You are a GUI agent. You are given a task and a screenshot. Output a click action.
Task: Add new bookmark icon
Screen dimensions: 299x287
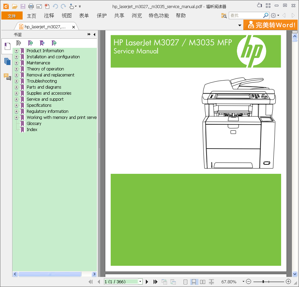30,43
